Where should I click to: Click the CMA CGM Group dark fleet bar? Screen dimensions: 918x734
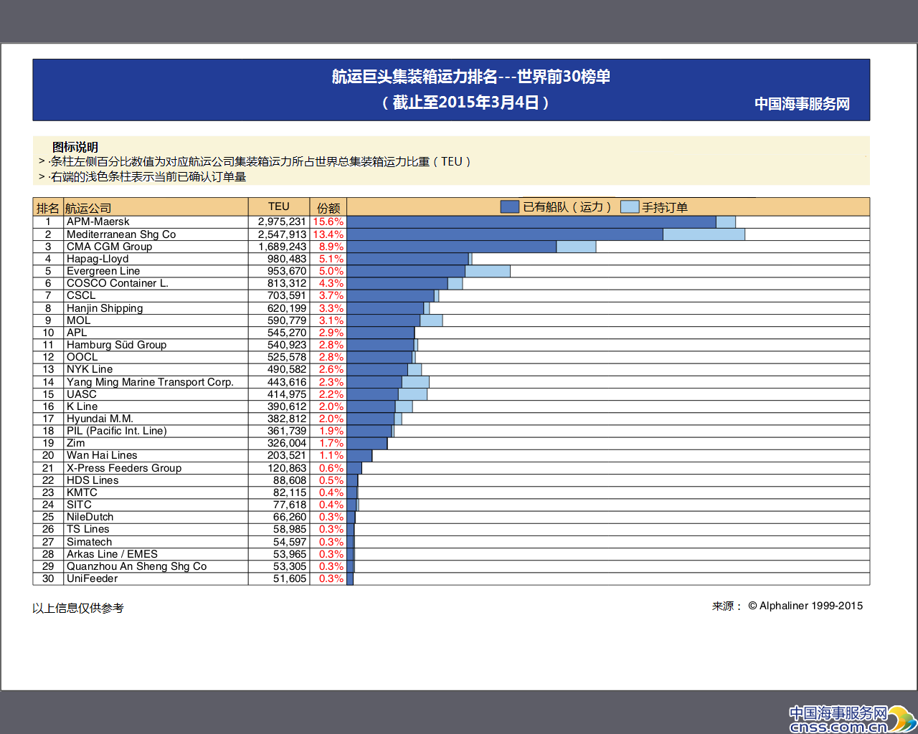452,247
